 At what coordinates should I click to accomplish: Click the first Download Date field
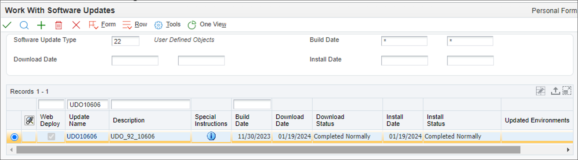pos(135,60)
